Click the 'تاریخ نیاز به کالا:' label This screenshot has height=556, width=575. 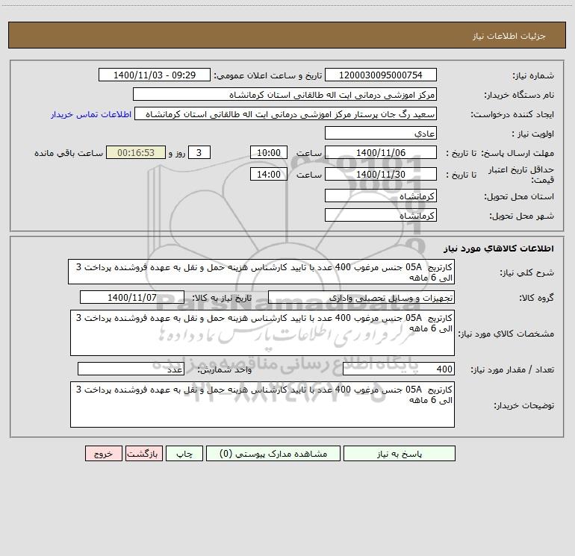[x=222, y=298]
